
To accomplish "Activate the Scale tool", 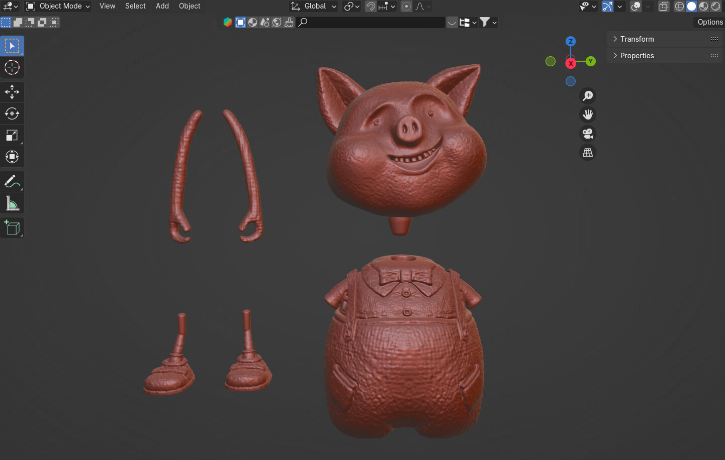I will click(x=12, y=135).
